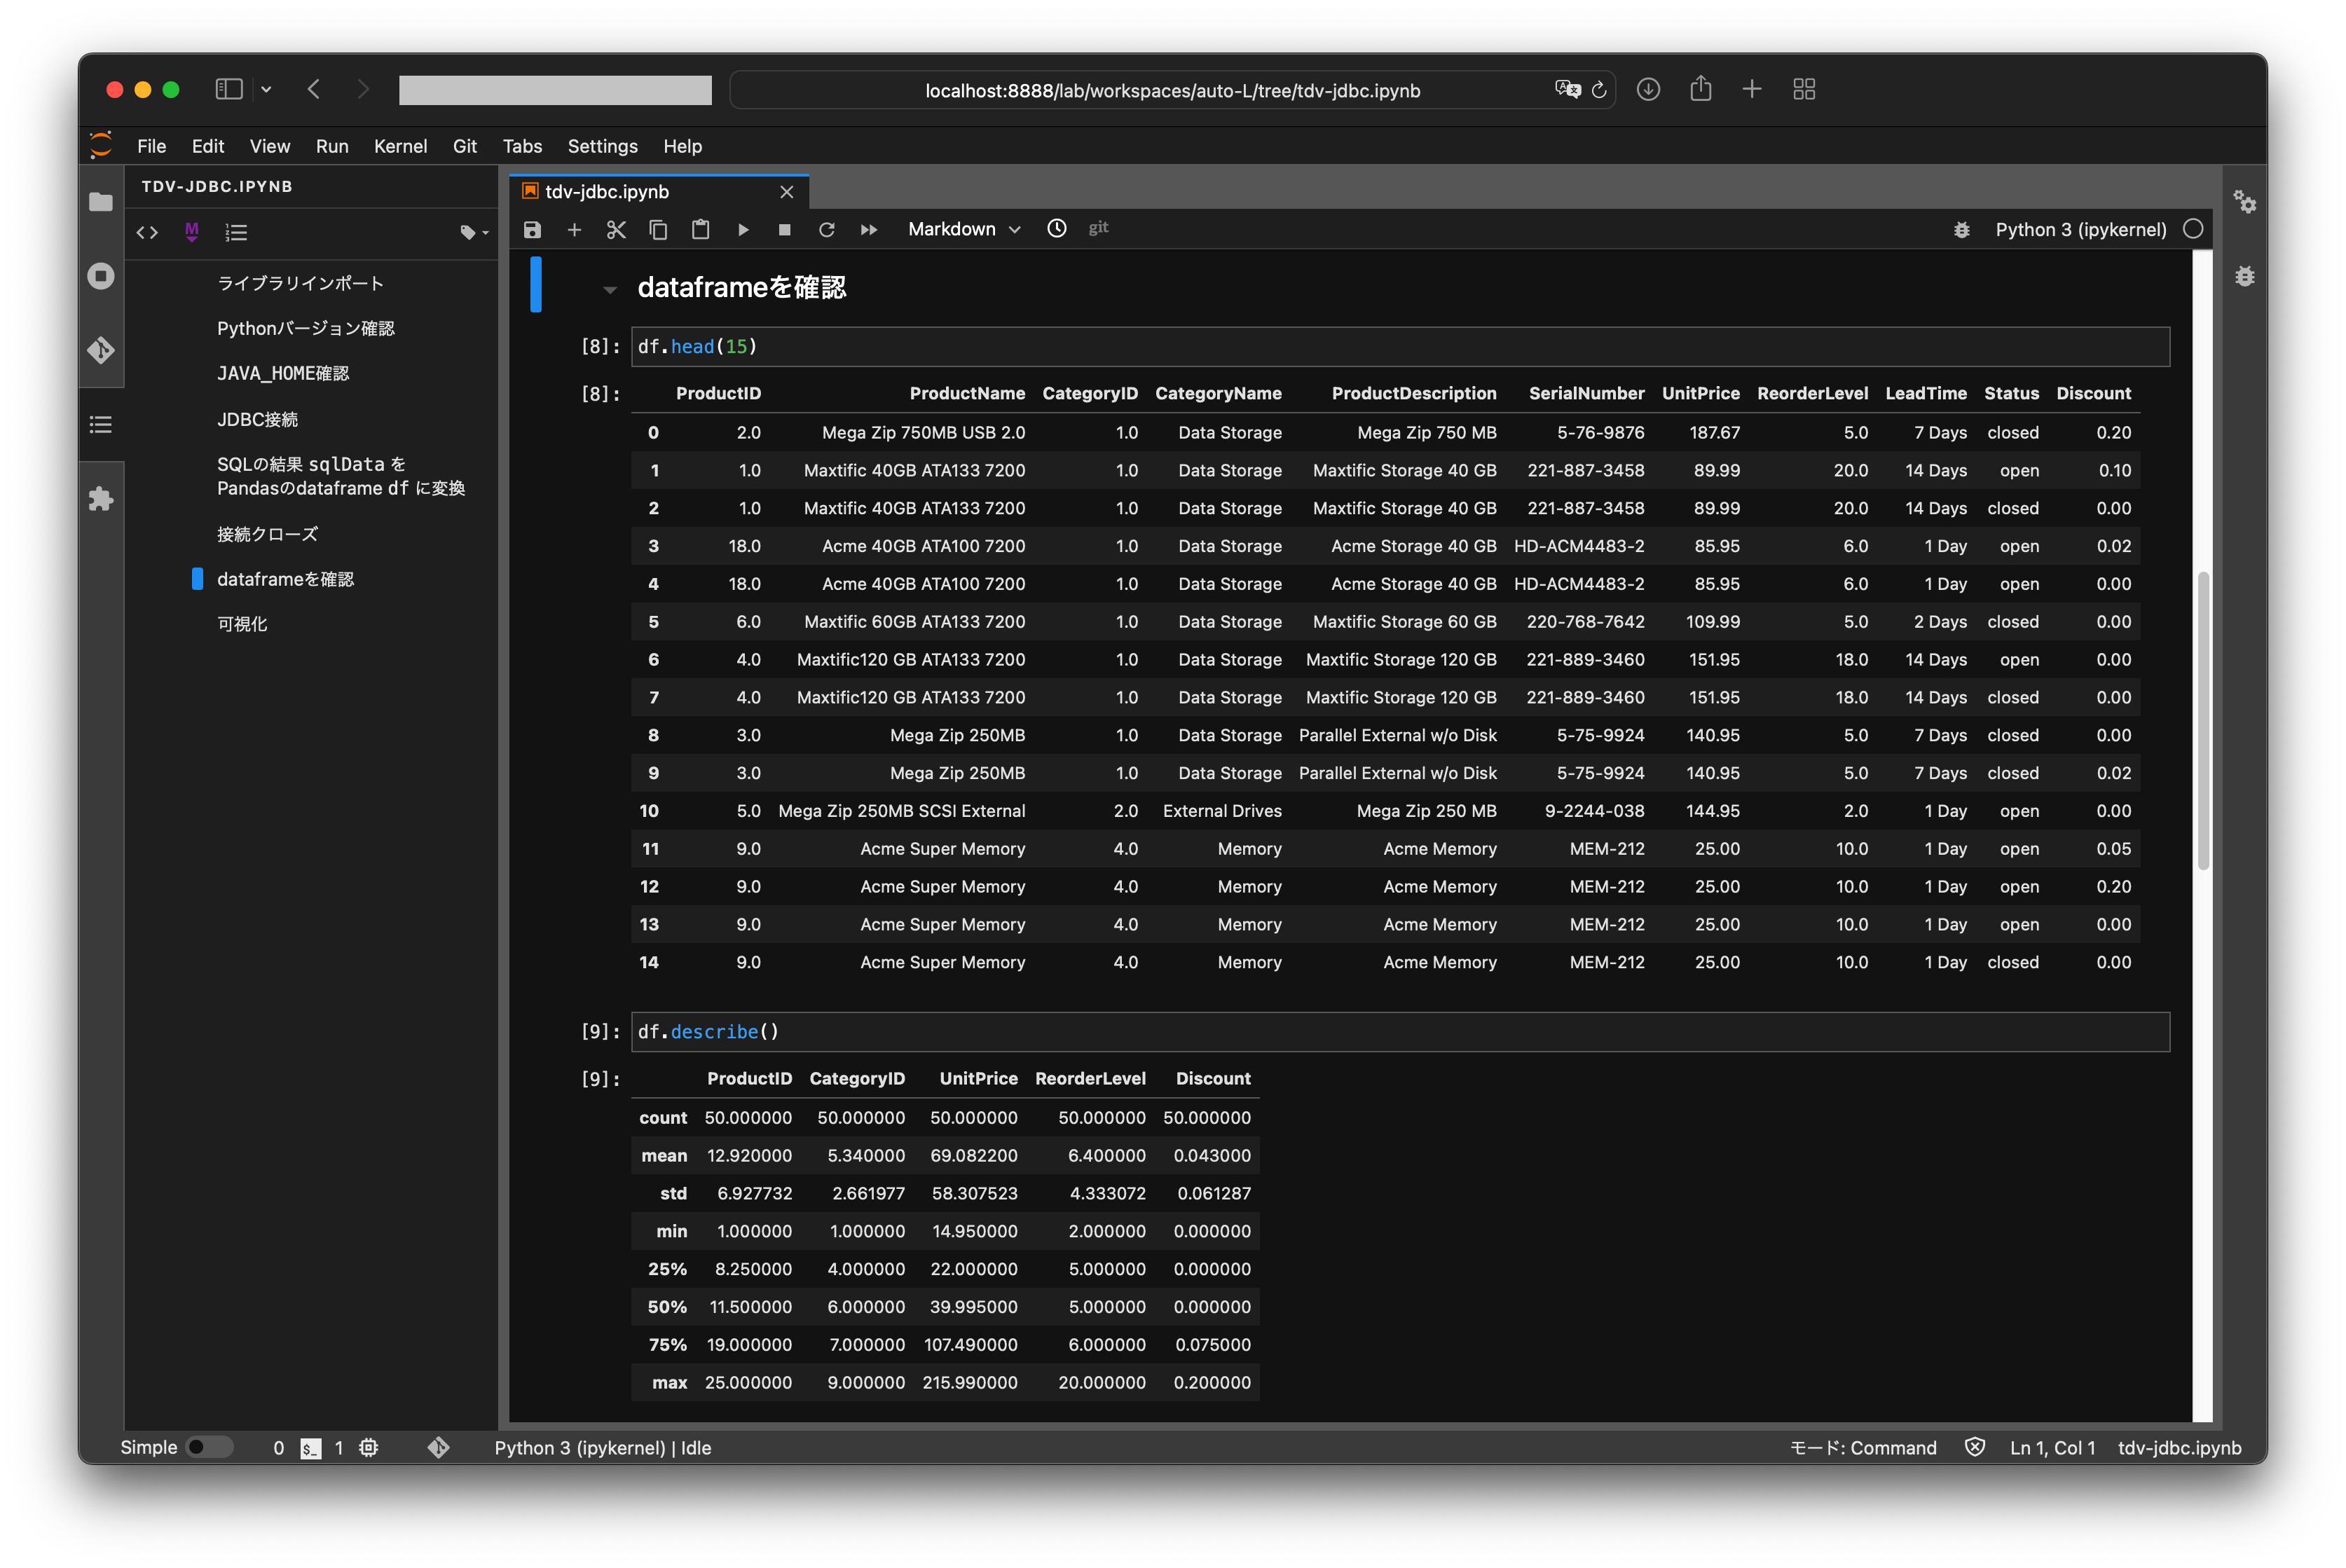Open the Extension Manager puzzle icon
The height and width of the screenshot is (1568, 2346).
[101, 499]
